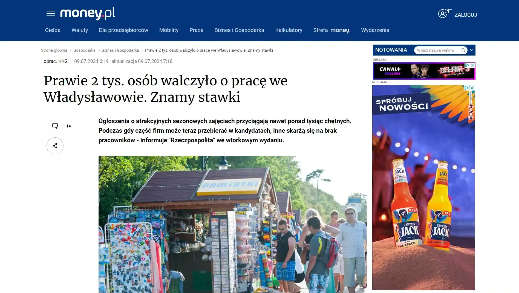This screenshot has height=293, width=519.
Task: Click the author oprac. KKG
Action: 56,61
